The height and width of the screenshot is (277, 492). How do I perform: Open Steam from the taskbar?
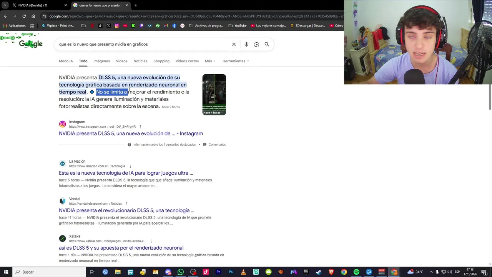click(319, 272)
